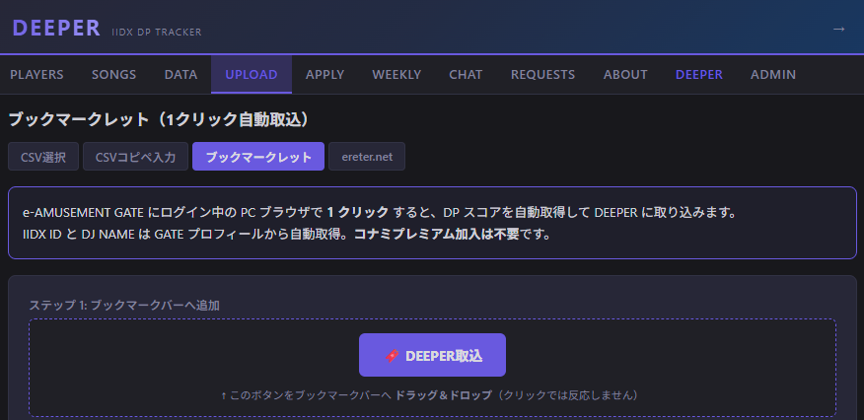Choose the CSV選択 upload method
This screenshot has width=864, height=420.
[x=43, y=157]
